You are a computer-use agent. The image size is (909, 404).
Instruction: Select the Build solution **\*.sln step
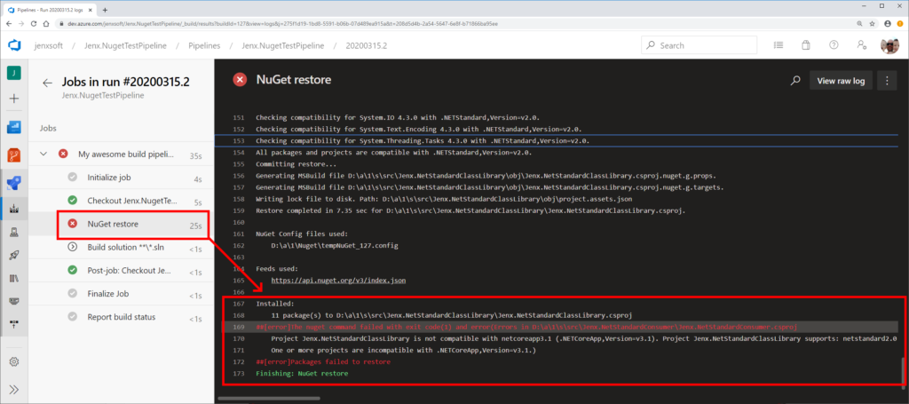pos(121,247)
